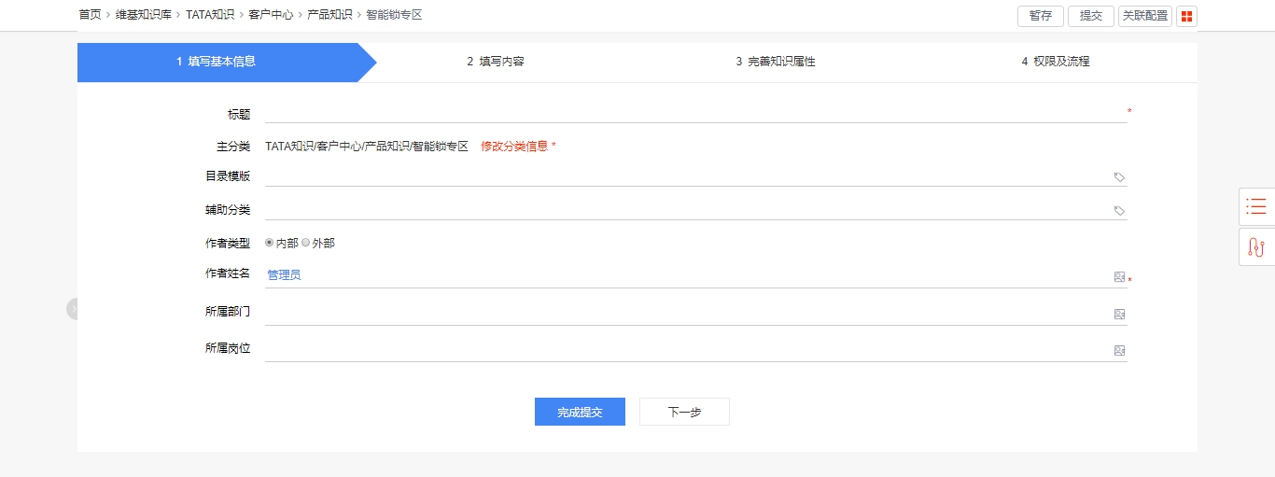Expand the collapsed left side panel arrow

point(72,309)
